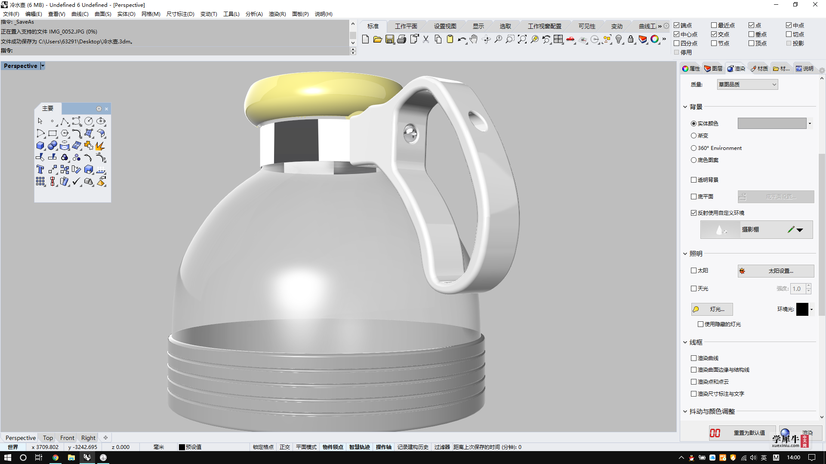Select the Text object T tool
This screenshot has height=464, width=826.
click(40, 170)
